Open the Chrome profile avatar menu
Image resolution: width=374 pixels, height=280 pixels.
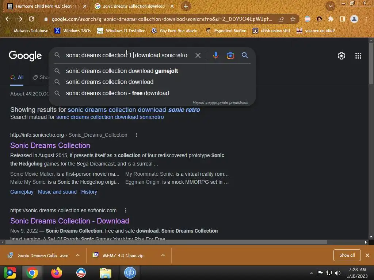pos(354,19)
